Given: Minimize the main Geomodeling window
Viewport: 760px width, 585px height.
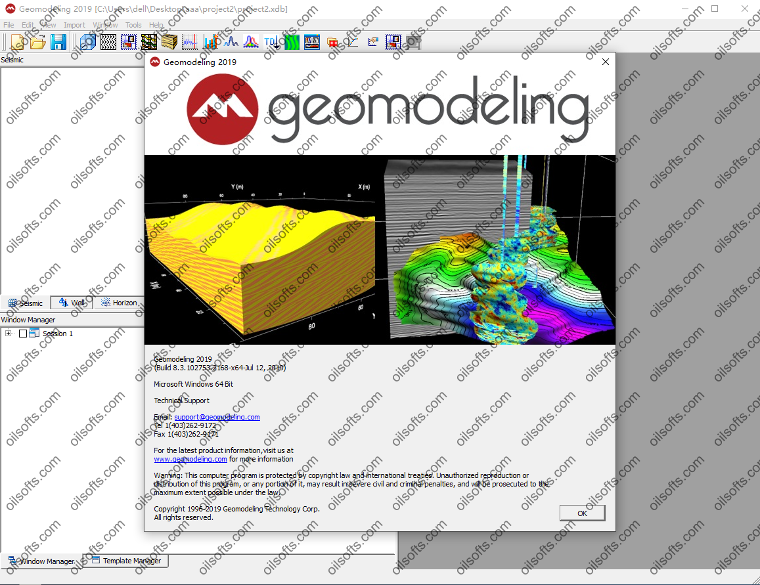Looking at the screenshot, I should point(685,9).
